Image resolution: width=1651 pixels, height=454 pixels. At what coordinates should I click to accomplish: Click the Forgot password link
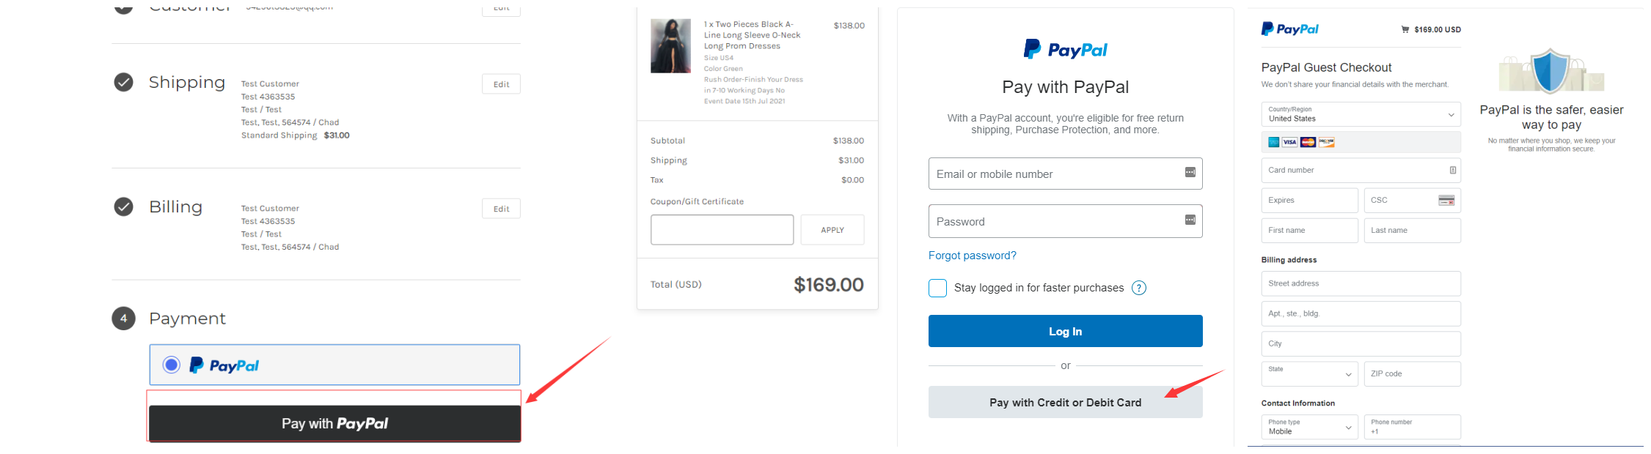click(972, 256)
